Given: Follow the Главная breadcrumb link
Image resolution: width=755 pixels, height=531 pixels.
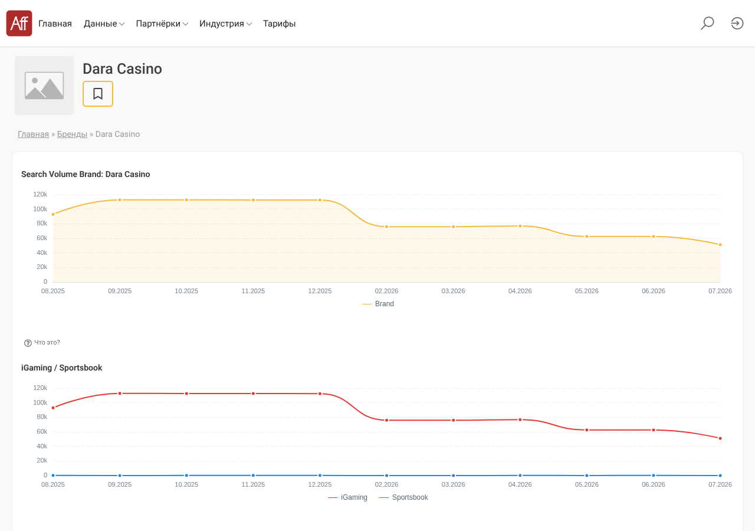Looking at the screenshot, I should coord(33,134).
